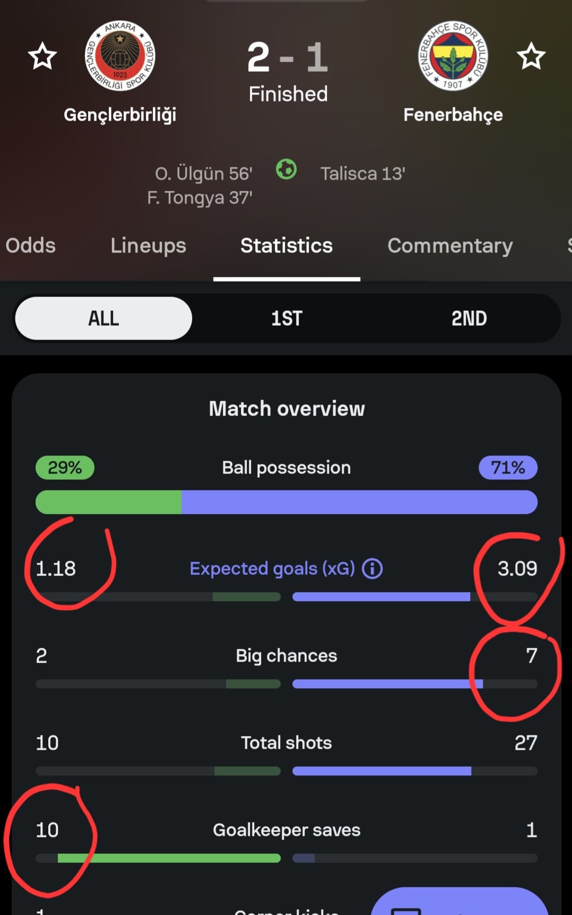Open the Fenerbahçe club crest
This screenshot has height=915, width=572.
453,56
